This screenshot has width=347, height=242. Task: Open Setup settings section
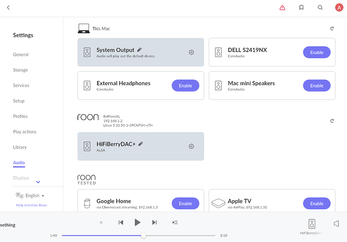click(x=19, y=101)
